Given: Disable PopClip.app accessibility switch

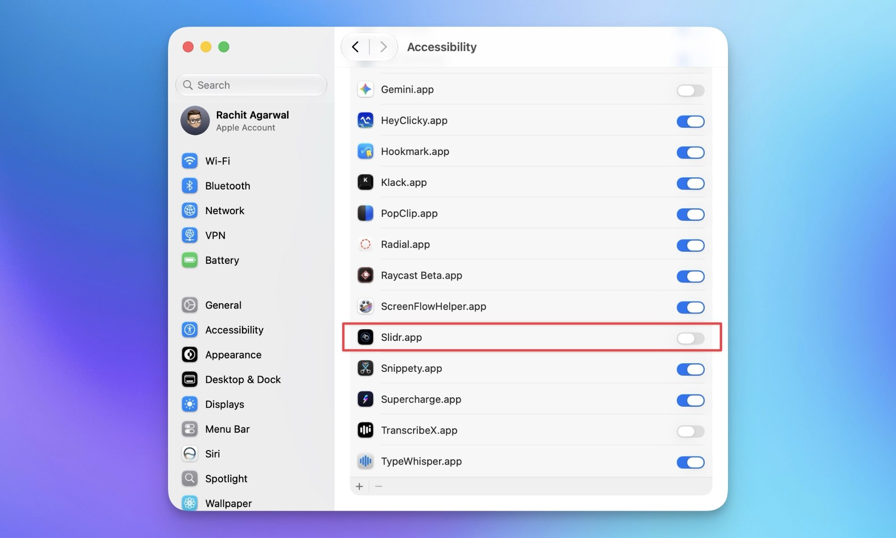Looking at the screenshot, I should point(690,214).
